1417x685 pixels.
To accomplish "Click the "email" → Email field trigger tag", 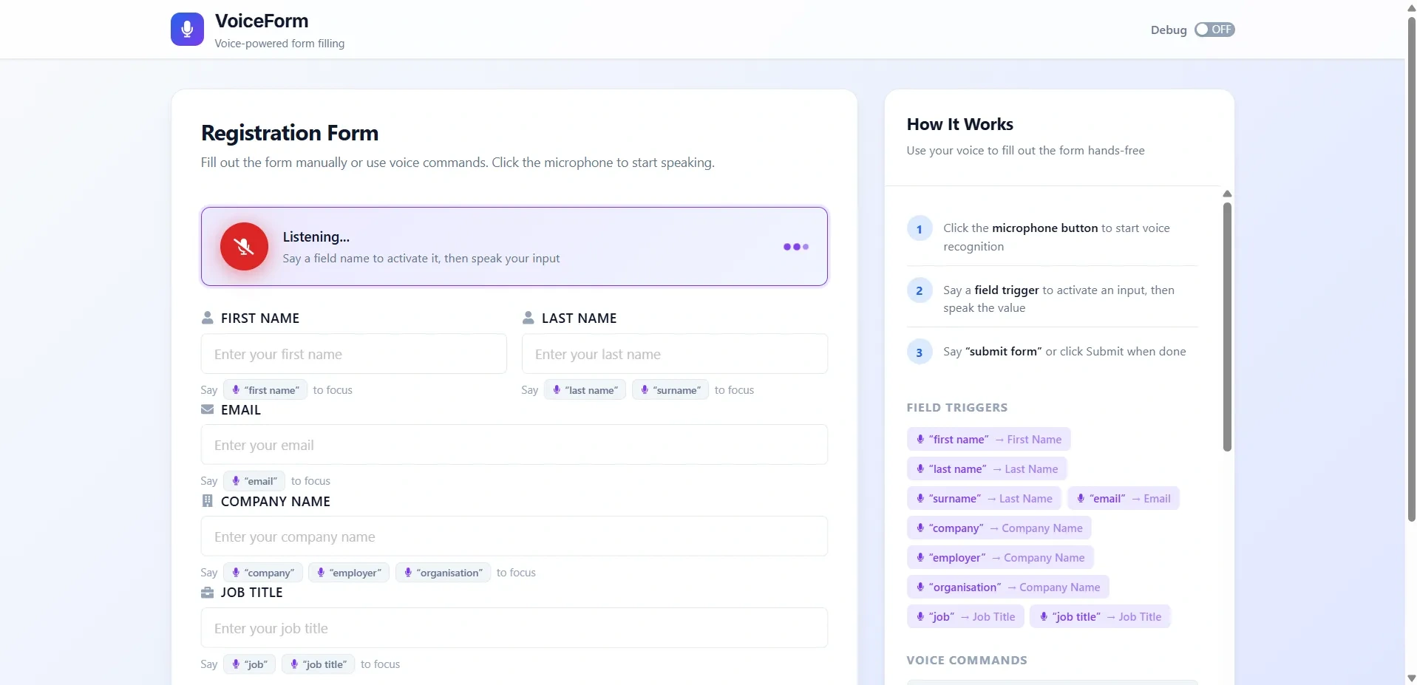I will pos(1124,498).
